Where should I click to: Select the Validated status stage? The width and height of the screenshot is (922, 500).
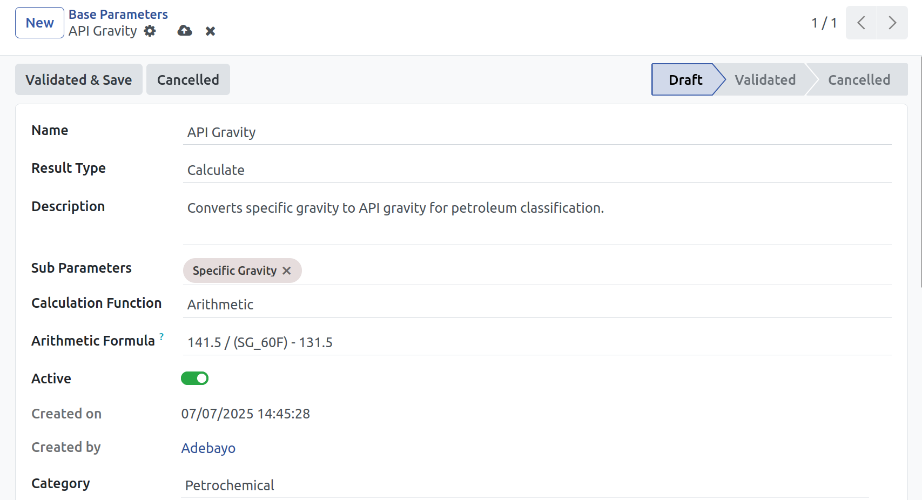pos(765,80)
